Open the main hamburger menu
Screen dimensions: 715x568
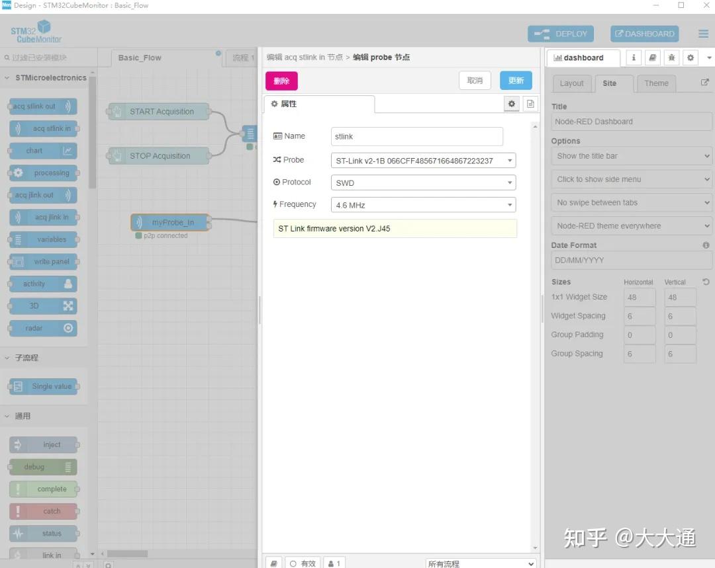click(702, 33)
